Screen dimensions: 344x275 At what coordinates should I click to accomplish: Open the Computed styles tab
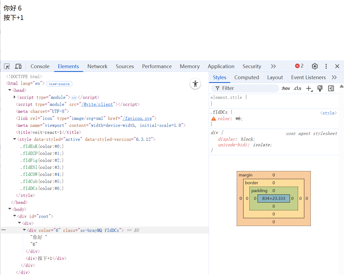click(x=246, y=78)
